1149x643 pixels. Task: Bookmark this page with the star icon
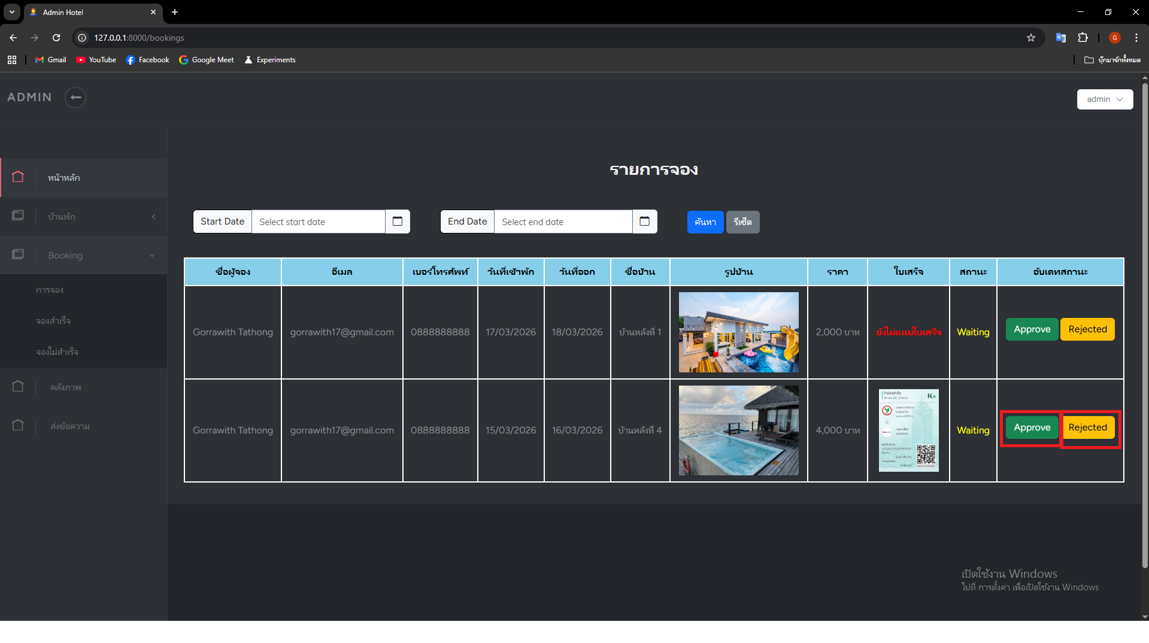coord(1031,38)
